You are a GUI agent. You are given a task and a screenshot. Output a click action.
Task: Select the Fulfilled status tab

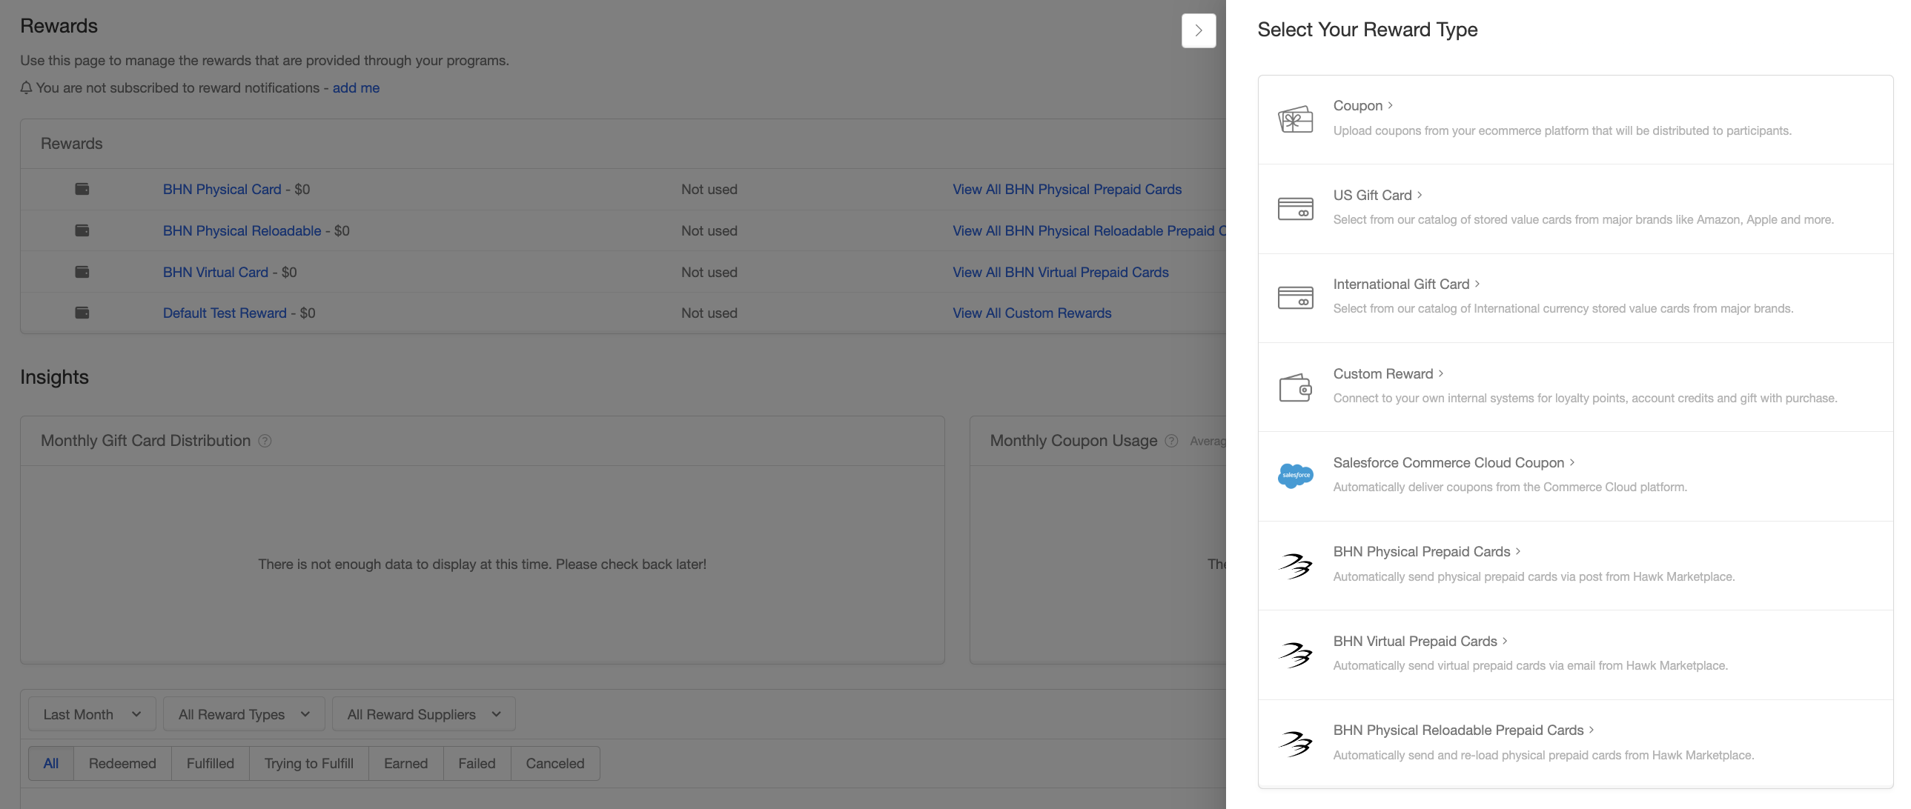[211, 763]
